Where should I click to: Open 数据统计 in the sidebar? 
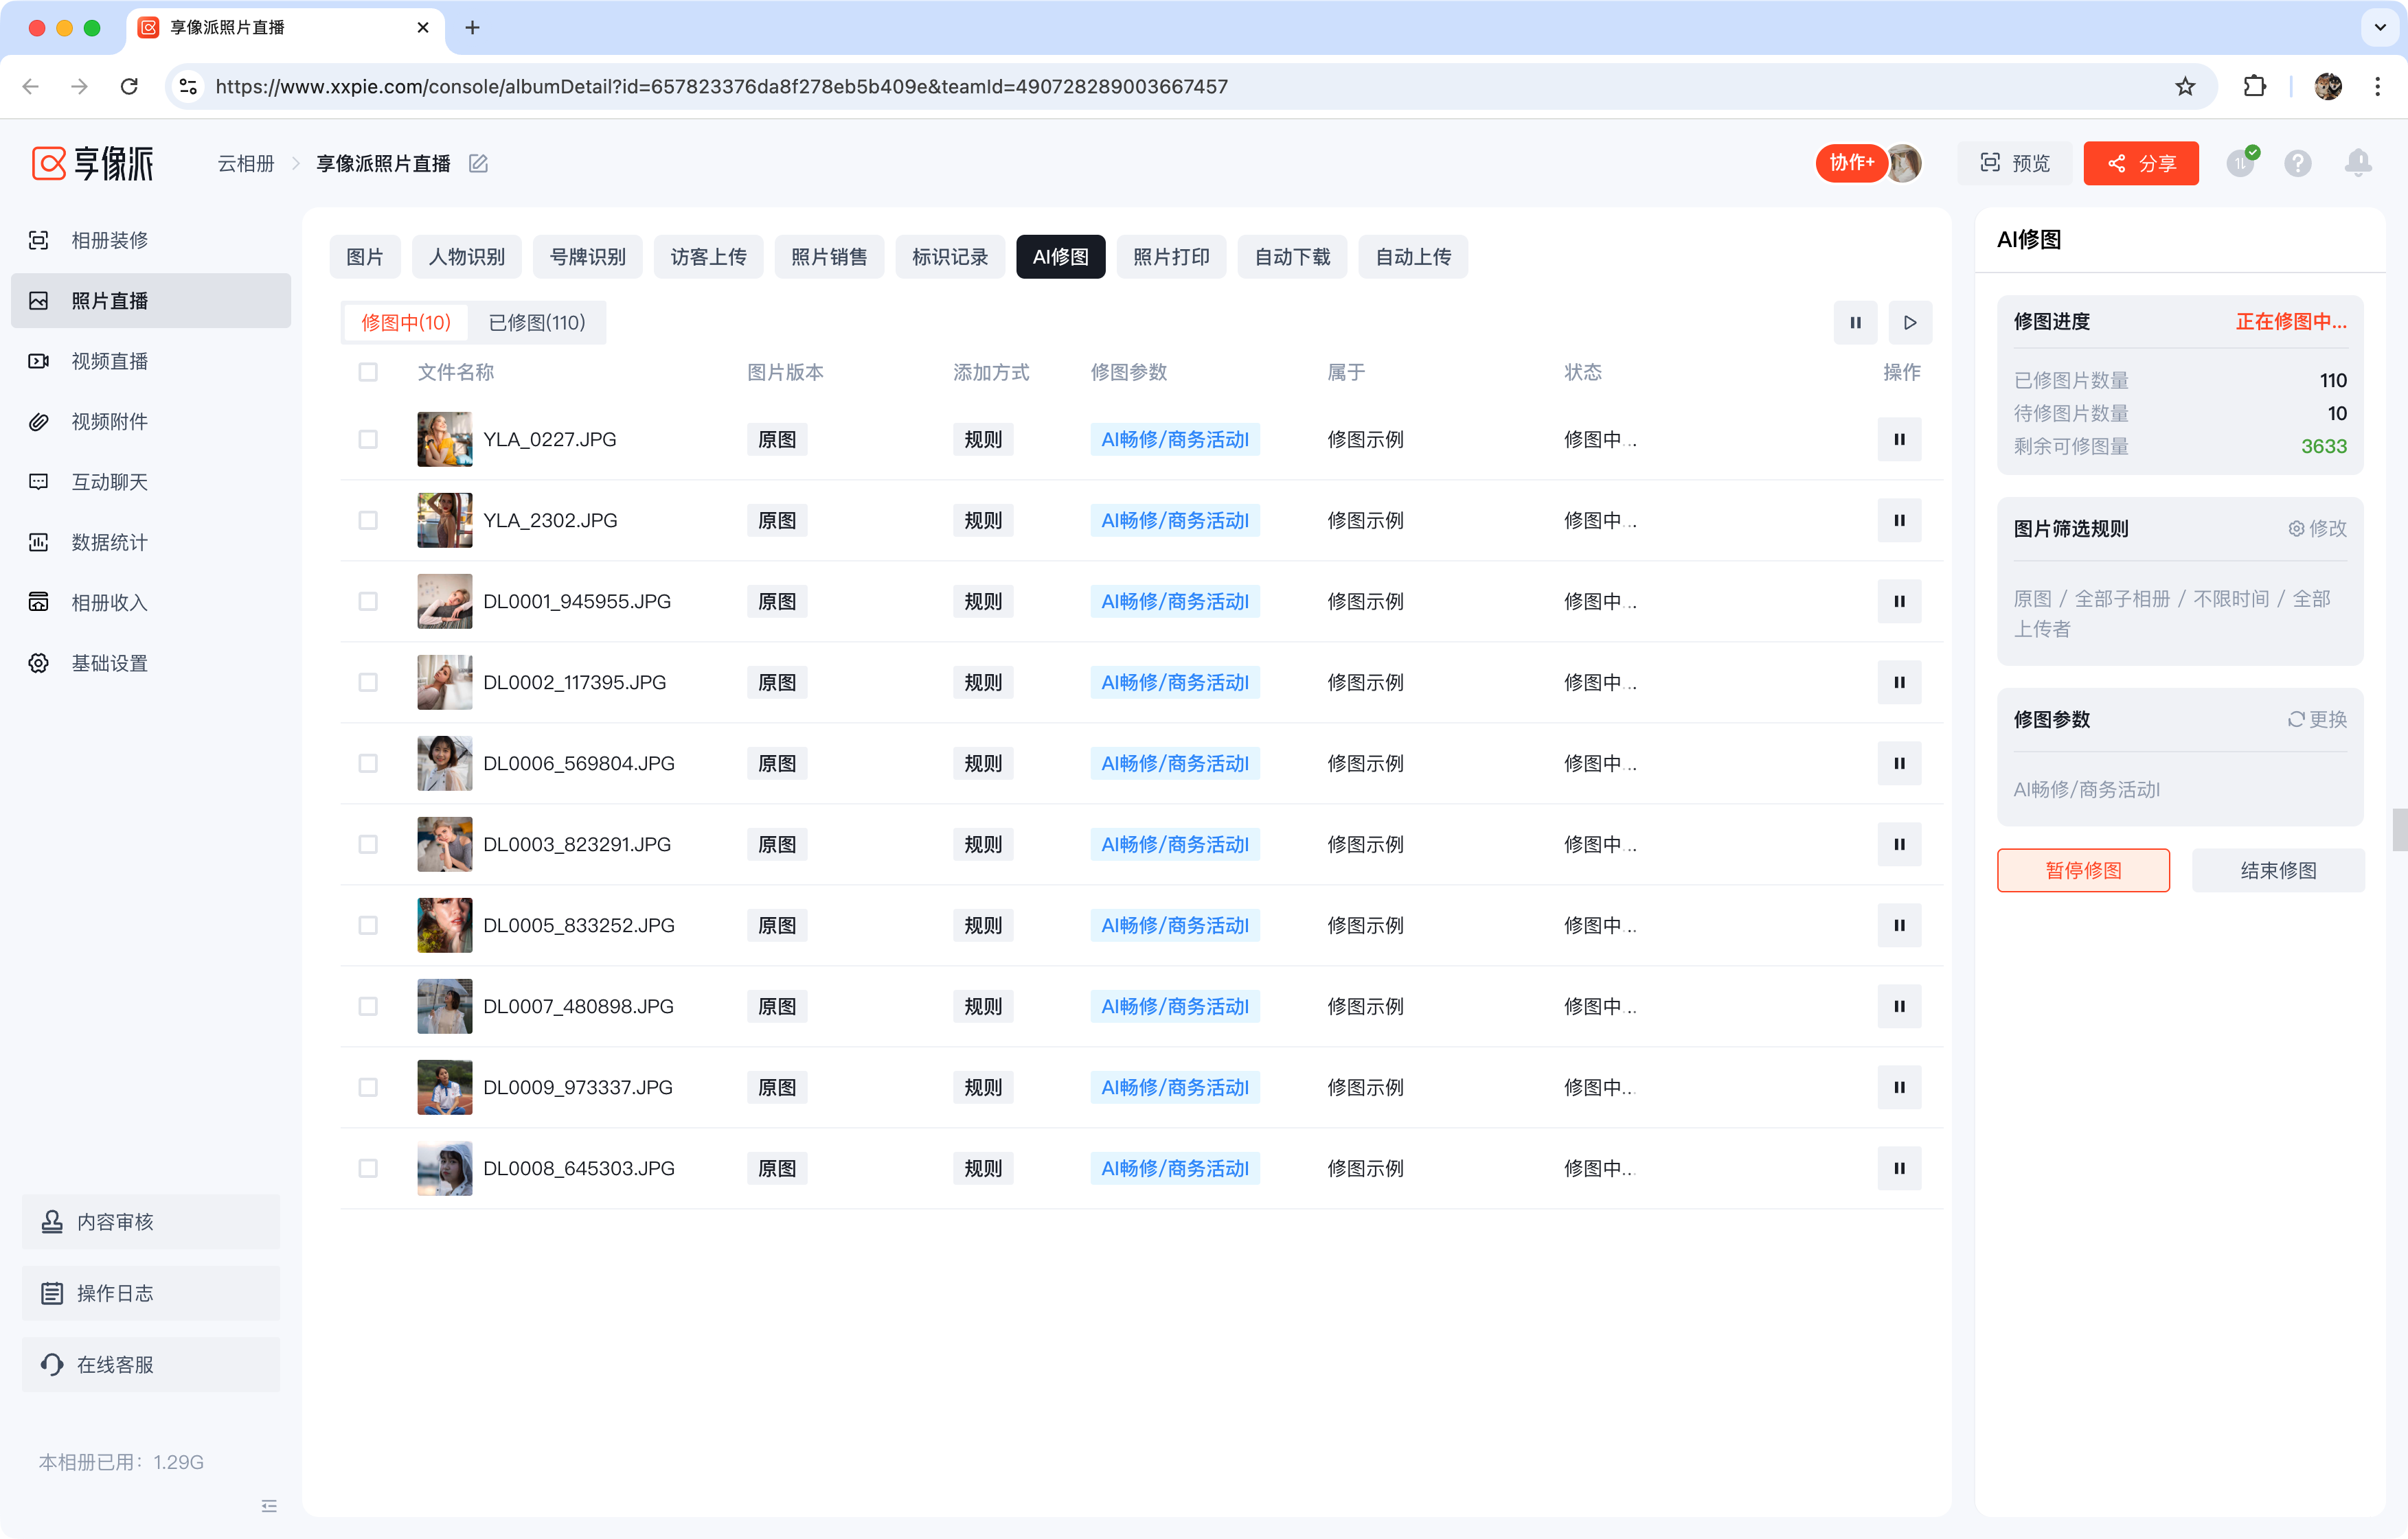[x=109, y=543]
